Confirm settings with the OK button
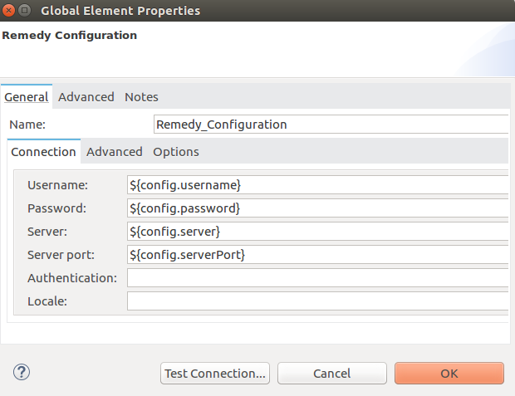 pyautogui.click(x=449, y=374)
